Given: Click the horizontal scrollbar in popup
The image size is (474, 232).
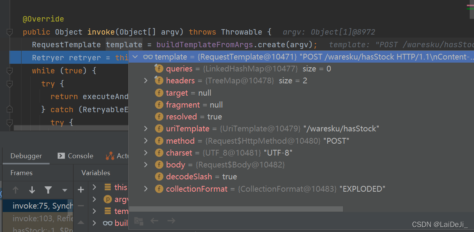Looking at the screenshot, I should [x=236, y=209].
